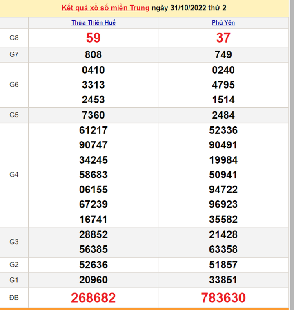This screenshot has width=294, height=310.
Task: Click the G1 number 33851
Action: click(x=223, y=280)
